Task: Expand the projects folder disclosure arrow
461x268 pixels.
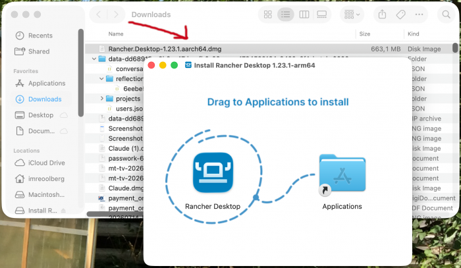Action: [x=101, y=99]
